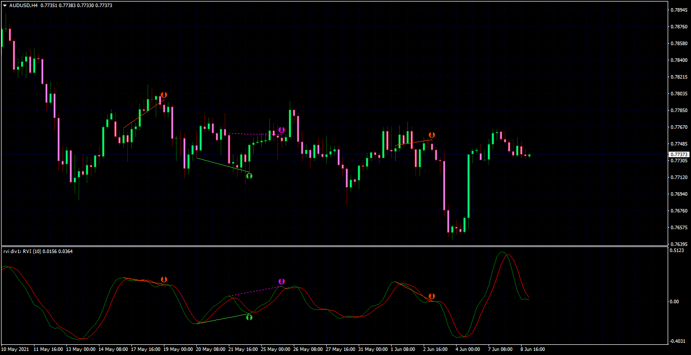
Task: Click the 0.77305 price level
Action: point(679,161)
